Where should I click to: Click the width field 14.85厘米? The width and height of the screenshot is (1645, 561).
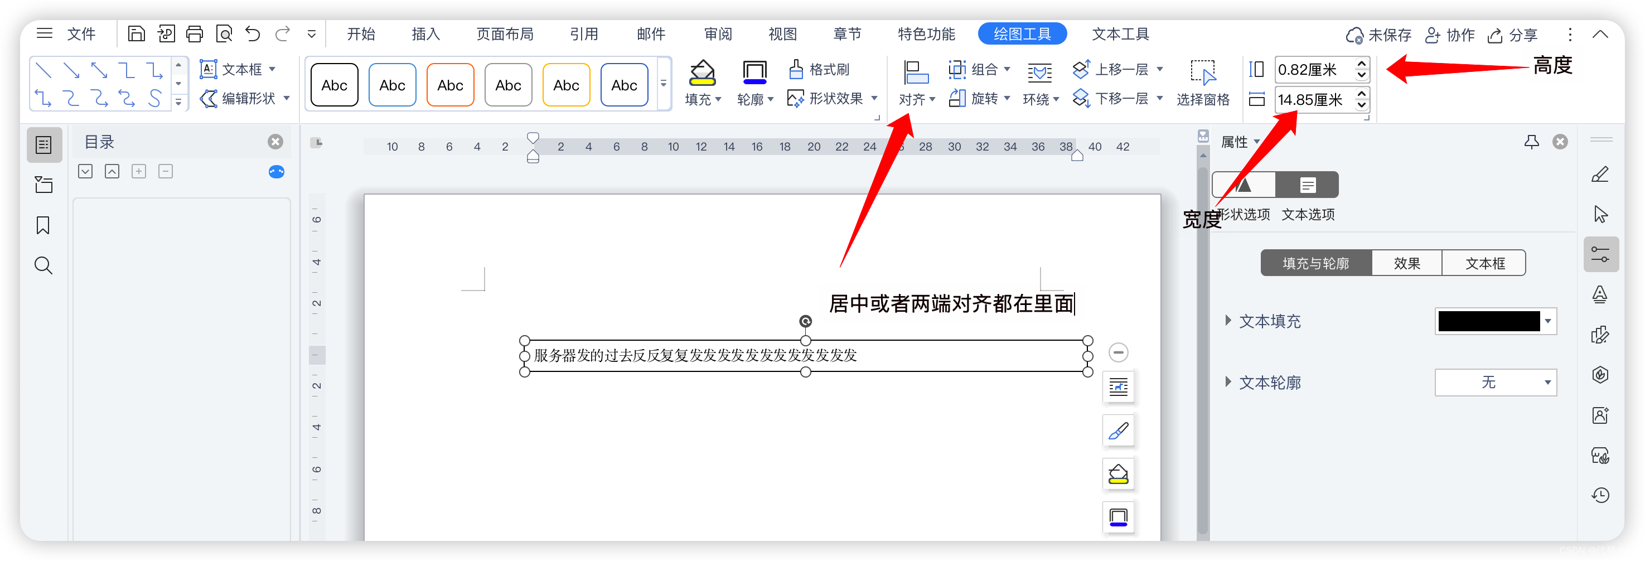click(1313, 100)
